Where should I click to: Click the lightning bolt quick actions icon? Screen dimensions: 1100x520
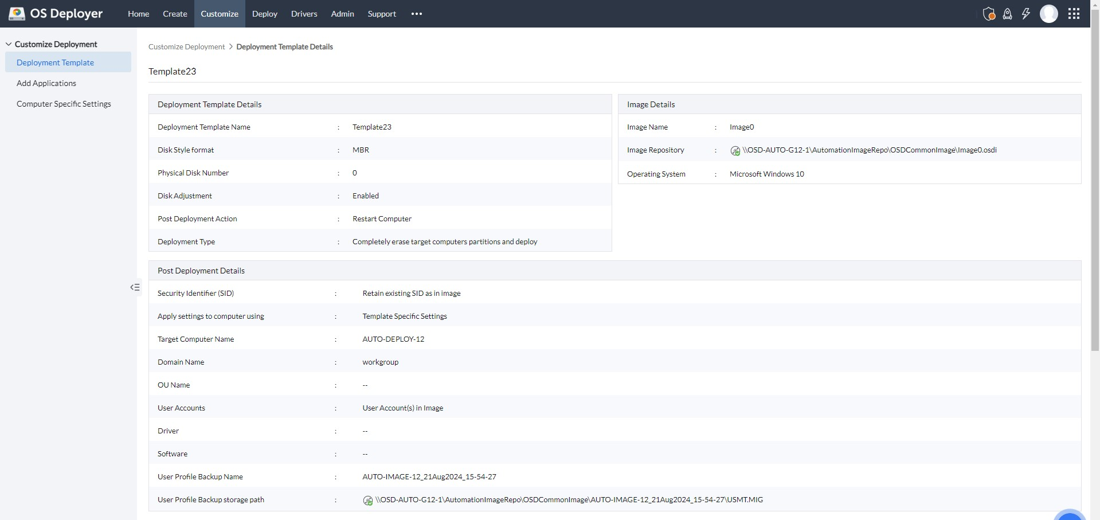coord(1025,14)
